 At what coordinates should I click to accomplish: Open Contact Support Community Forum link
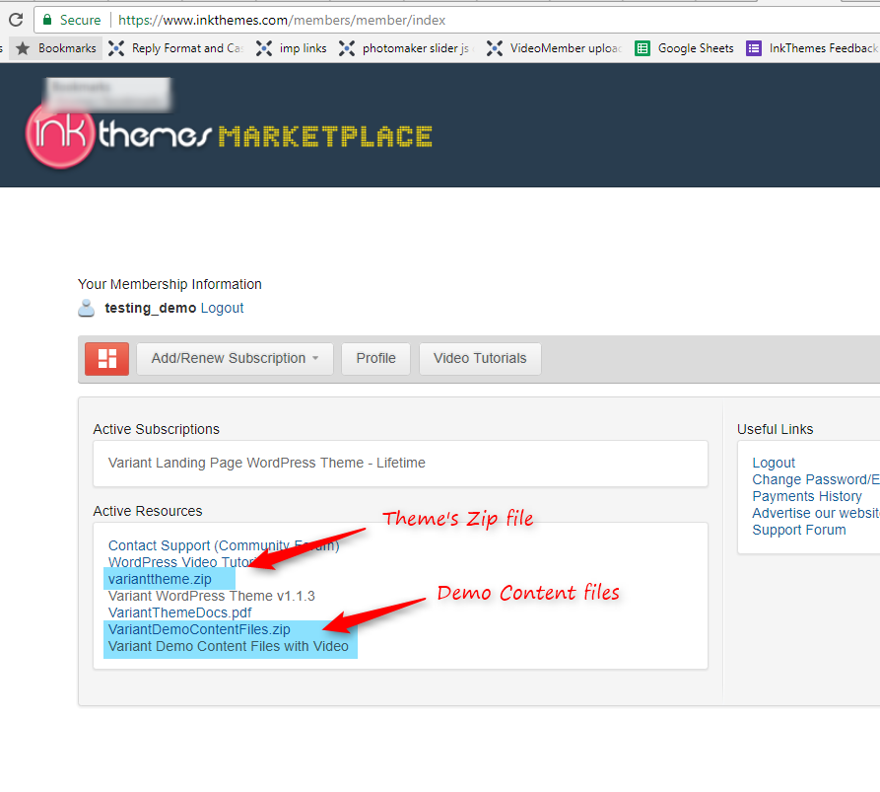tap(224, 545)
